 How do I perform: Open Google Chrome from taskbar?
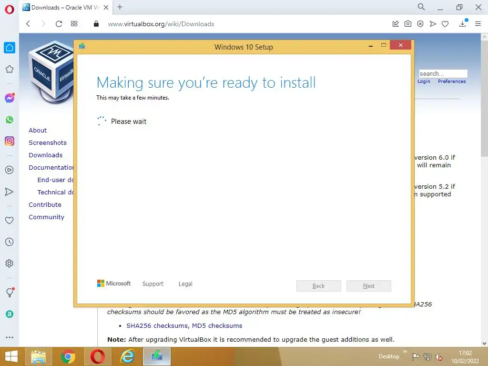point(68,356)
